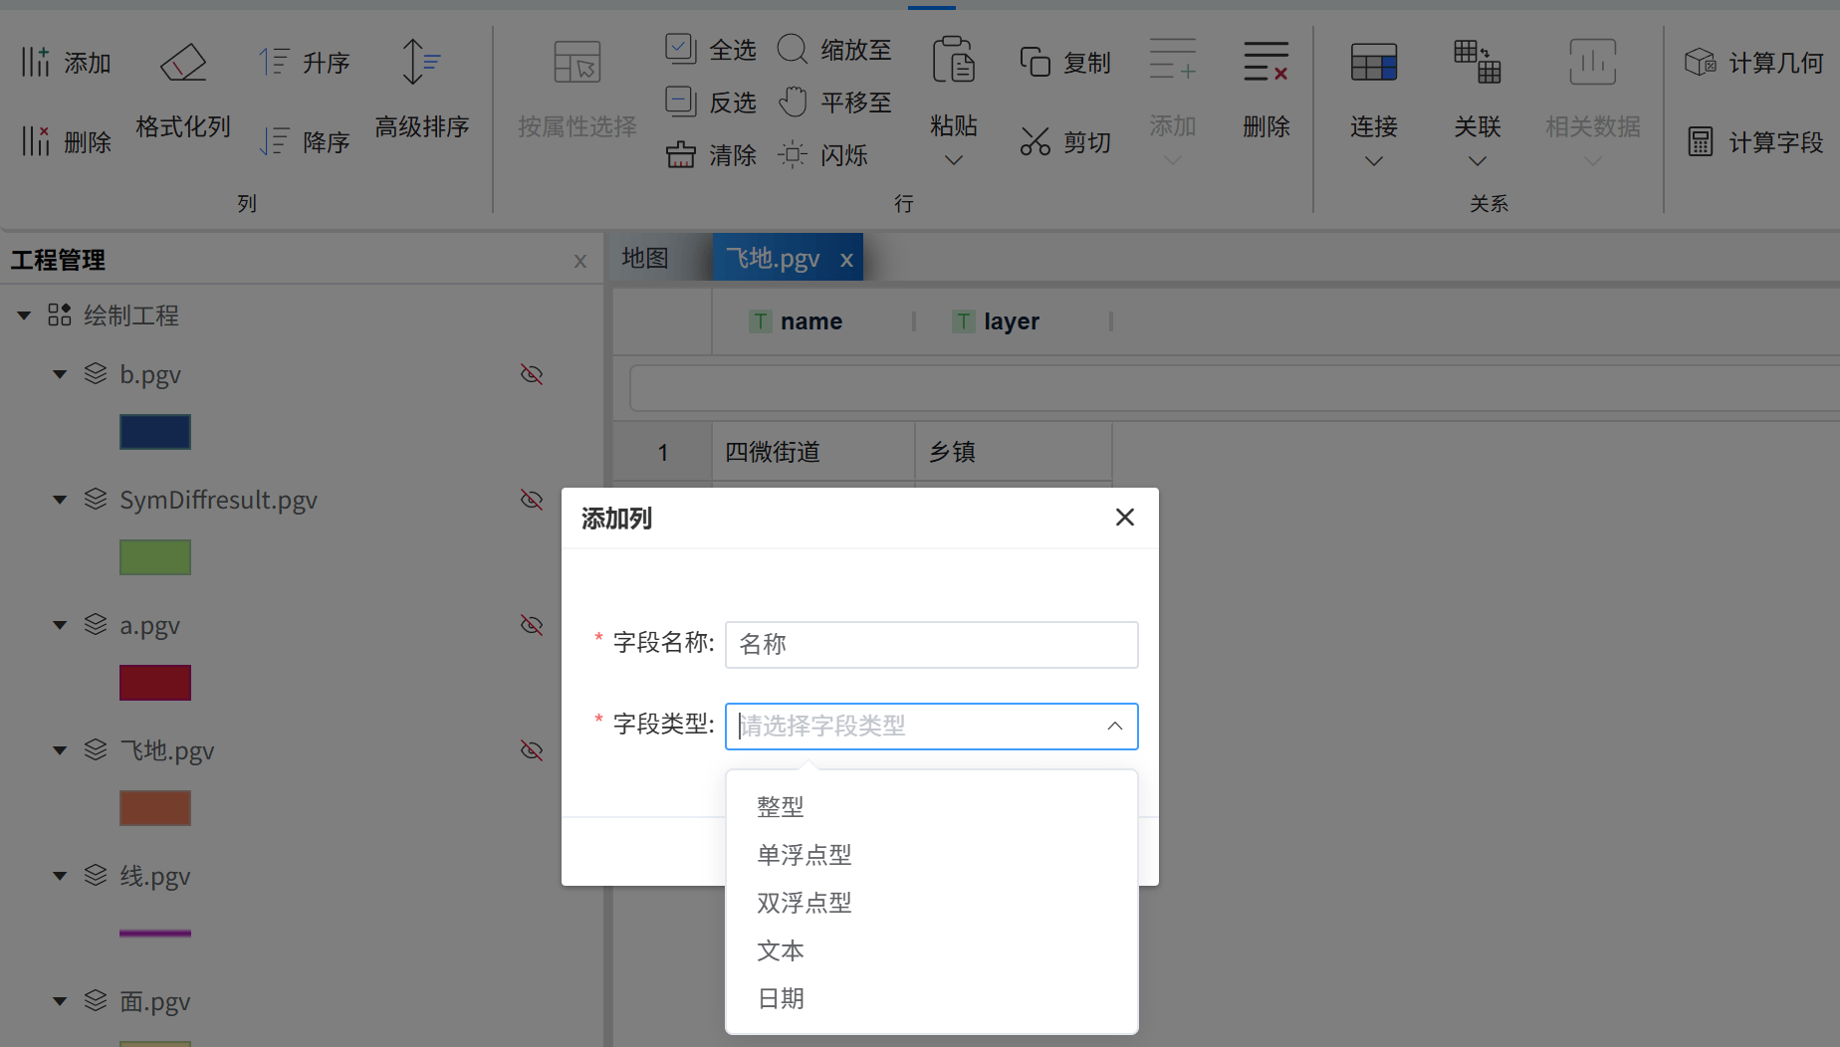Toggle visibility of the b.pgv layer
Screen dimensions: 1840x1047
(531, 374)
